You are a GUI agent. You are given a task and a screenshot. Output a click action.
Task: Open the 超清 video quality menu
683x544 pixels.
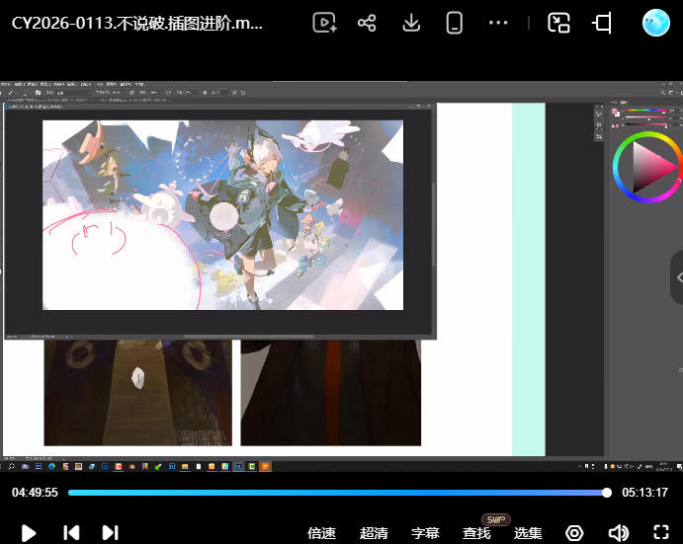pos(374,533)
